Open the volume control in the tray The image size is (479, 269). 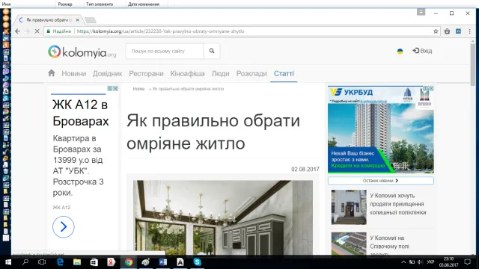coord(421,262)
